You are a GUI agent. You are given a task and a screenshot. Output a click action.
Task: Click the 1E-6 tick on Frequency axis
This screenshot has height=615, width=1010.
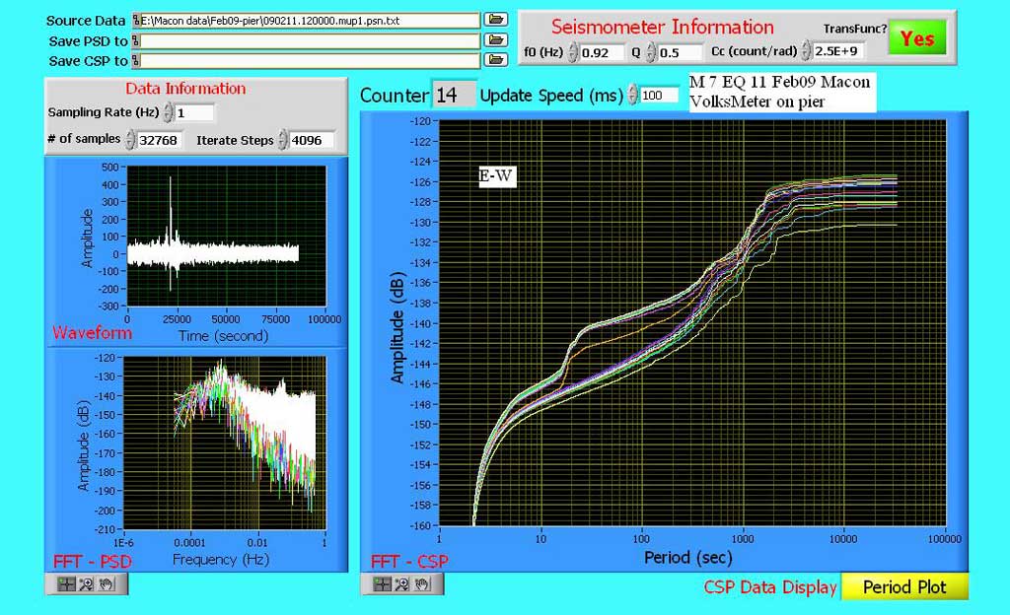click(123, 543)
